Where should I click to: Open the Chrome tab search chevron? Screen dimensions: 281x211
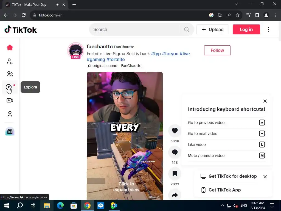[237, 4]
